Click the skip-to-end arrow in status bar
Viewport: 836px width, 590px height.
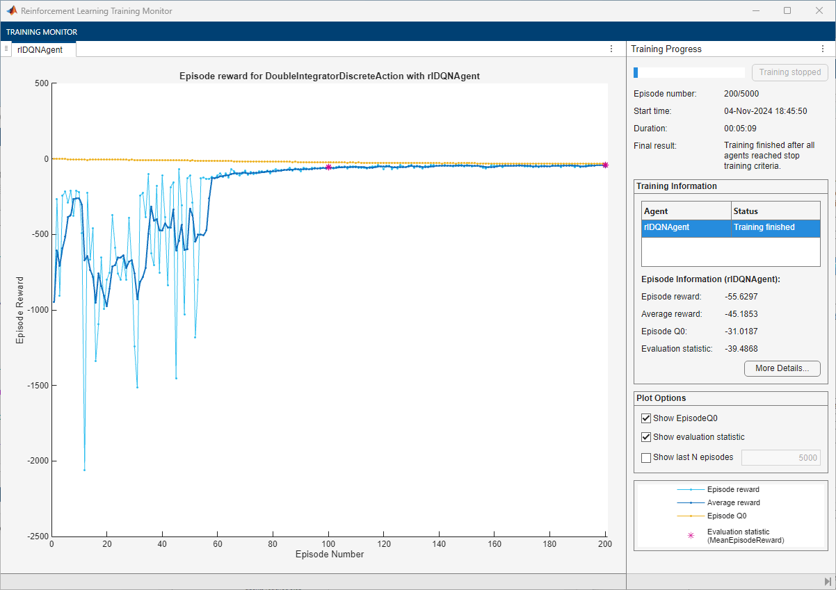click(827, 581)
